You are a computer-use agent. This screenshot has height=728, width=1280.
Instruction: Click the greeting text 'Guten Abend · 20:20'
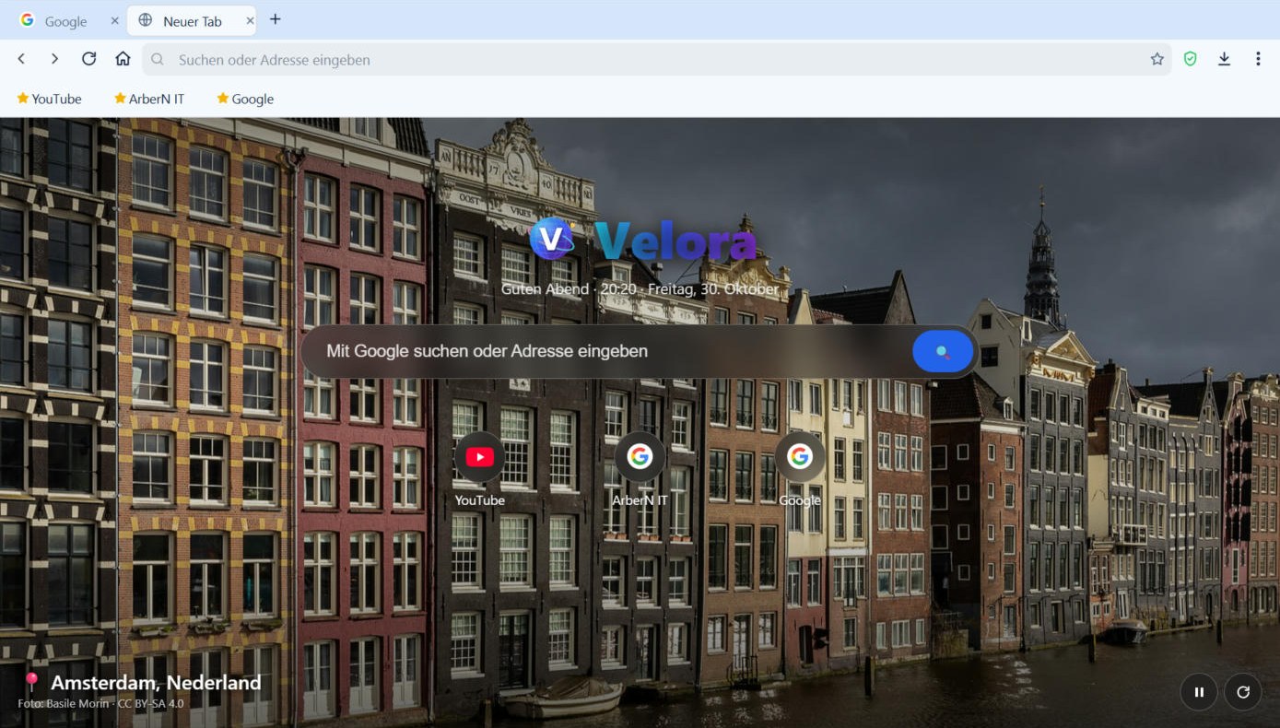click(570, 288)
